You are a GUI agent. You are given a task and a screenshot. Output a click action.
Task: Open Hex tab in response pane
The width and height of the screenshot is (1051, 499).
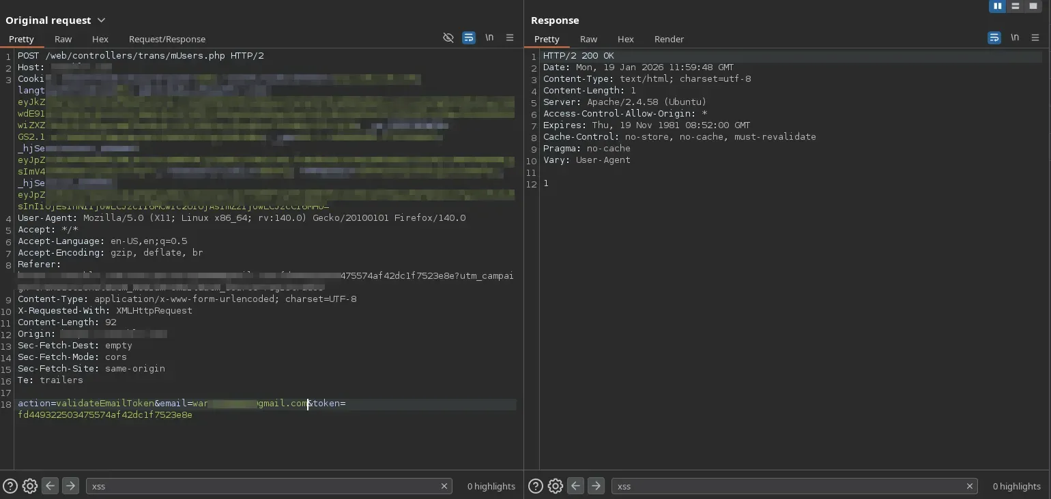point(625,39)
